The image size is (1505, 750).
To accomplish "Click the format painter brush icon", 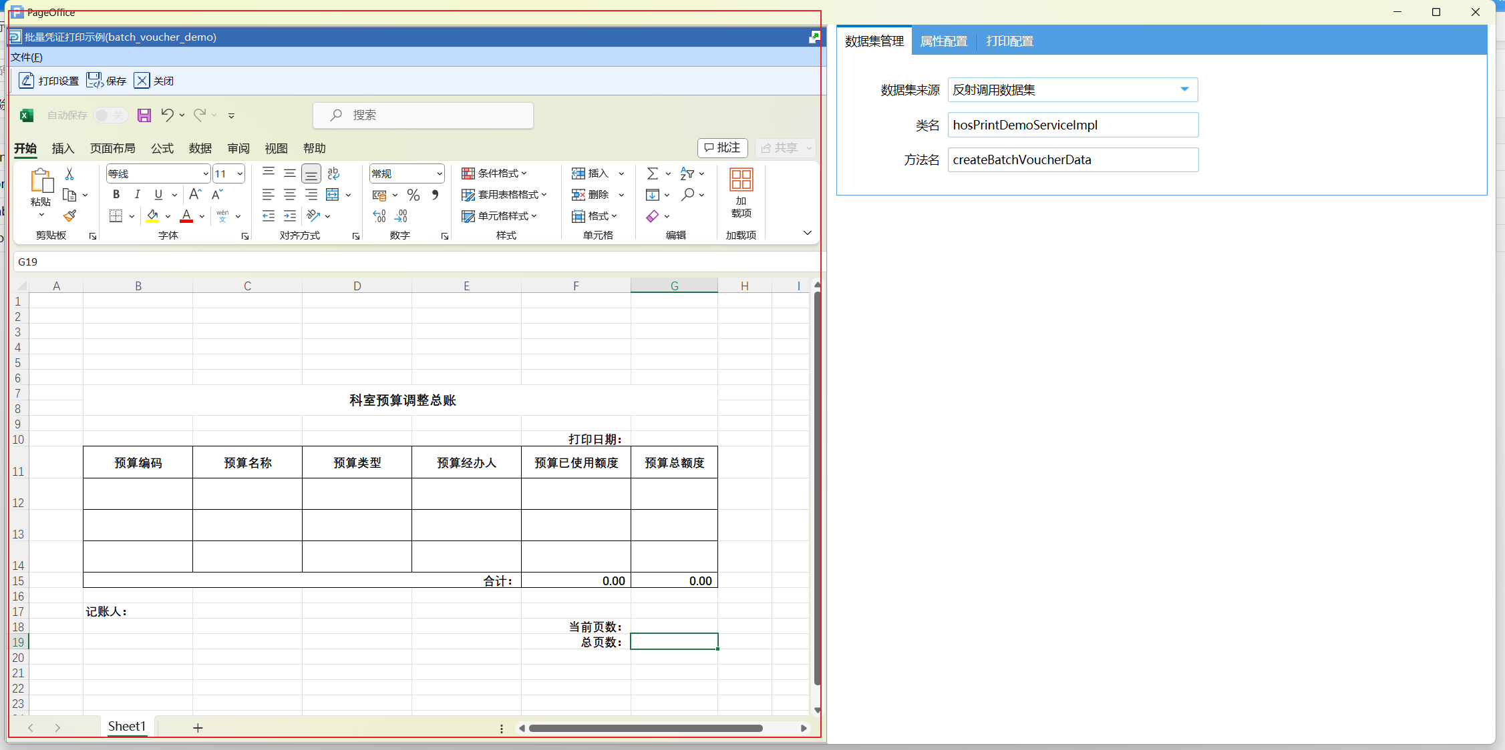I will tap(69, 216).
